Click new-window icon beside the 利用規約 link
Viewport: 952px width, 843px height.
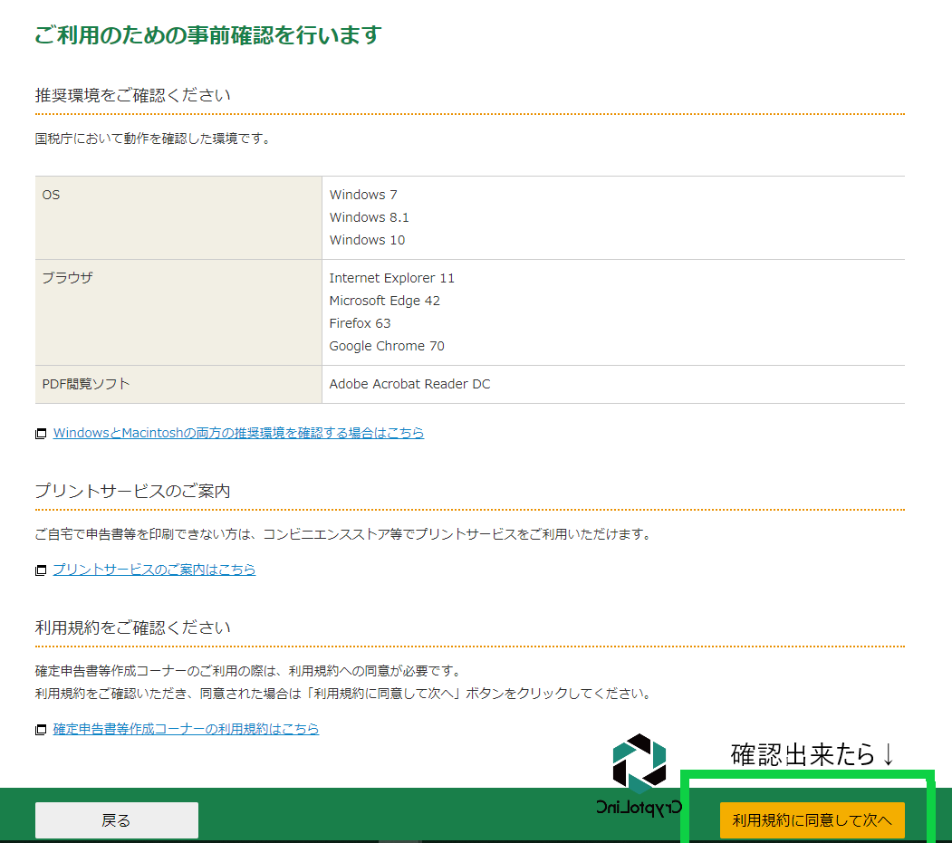click(41, 730)
